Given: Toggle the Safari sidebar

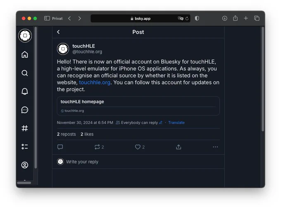Looking at the screenshot, I should (47, 18).
